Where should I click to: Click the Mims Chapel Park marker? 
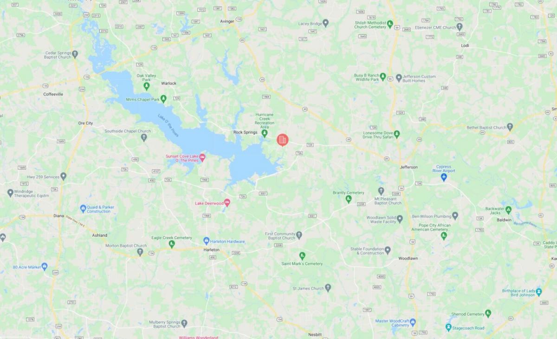(163, 99)
